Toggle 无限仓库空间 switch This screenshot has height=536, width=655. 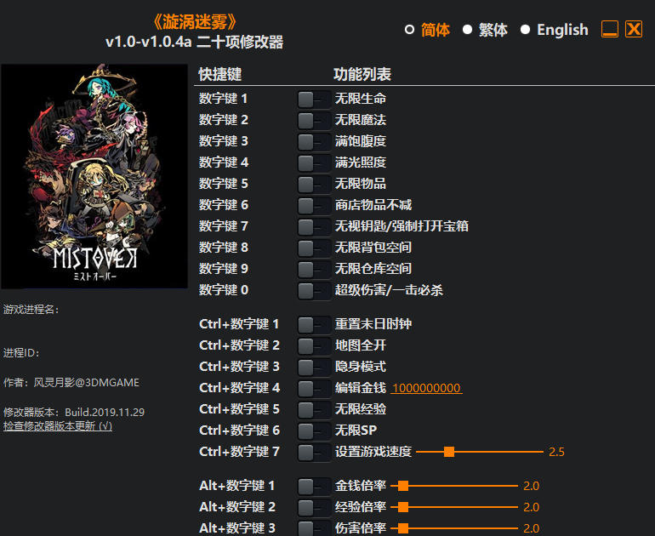tap(314, 270)
